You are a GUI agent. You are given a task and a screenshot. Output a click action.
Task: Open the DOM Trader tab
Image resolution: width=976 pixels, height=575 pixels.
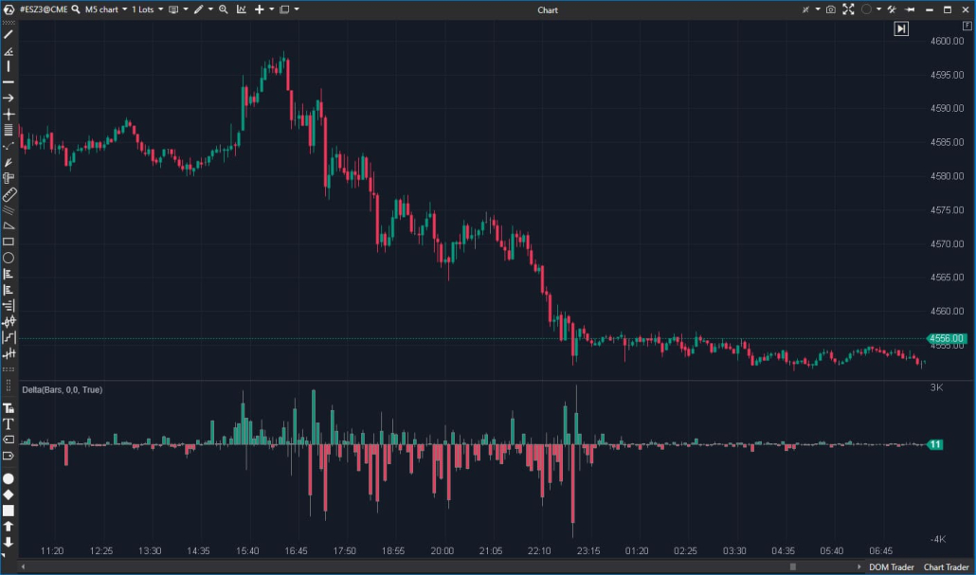pyautogui.click(x=891, y=566)
